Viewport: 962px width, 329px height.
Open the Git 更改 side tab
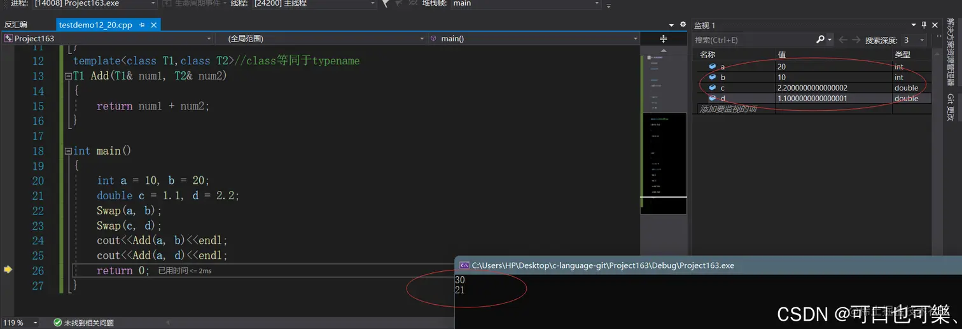click(x=951, y=108)
